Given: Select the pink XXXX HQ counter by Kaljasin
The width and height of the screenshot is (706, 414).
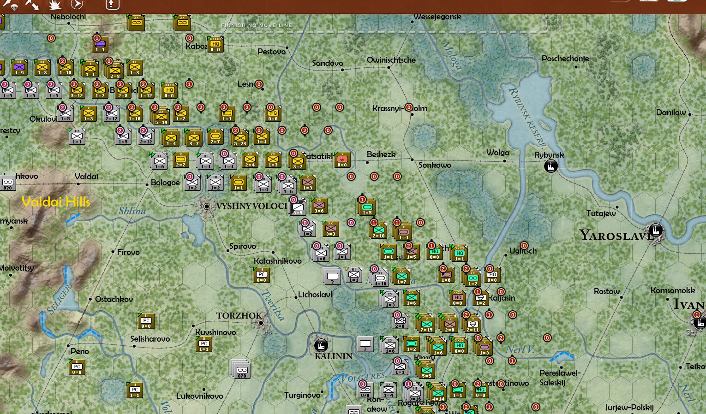Looking at the screenshot, I should [x=457, y=298].
